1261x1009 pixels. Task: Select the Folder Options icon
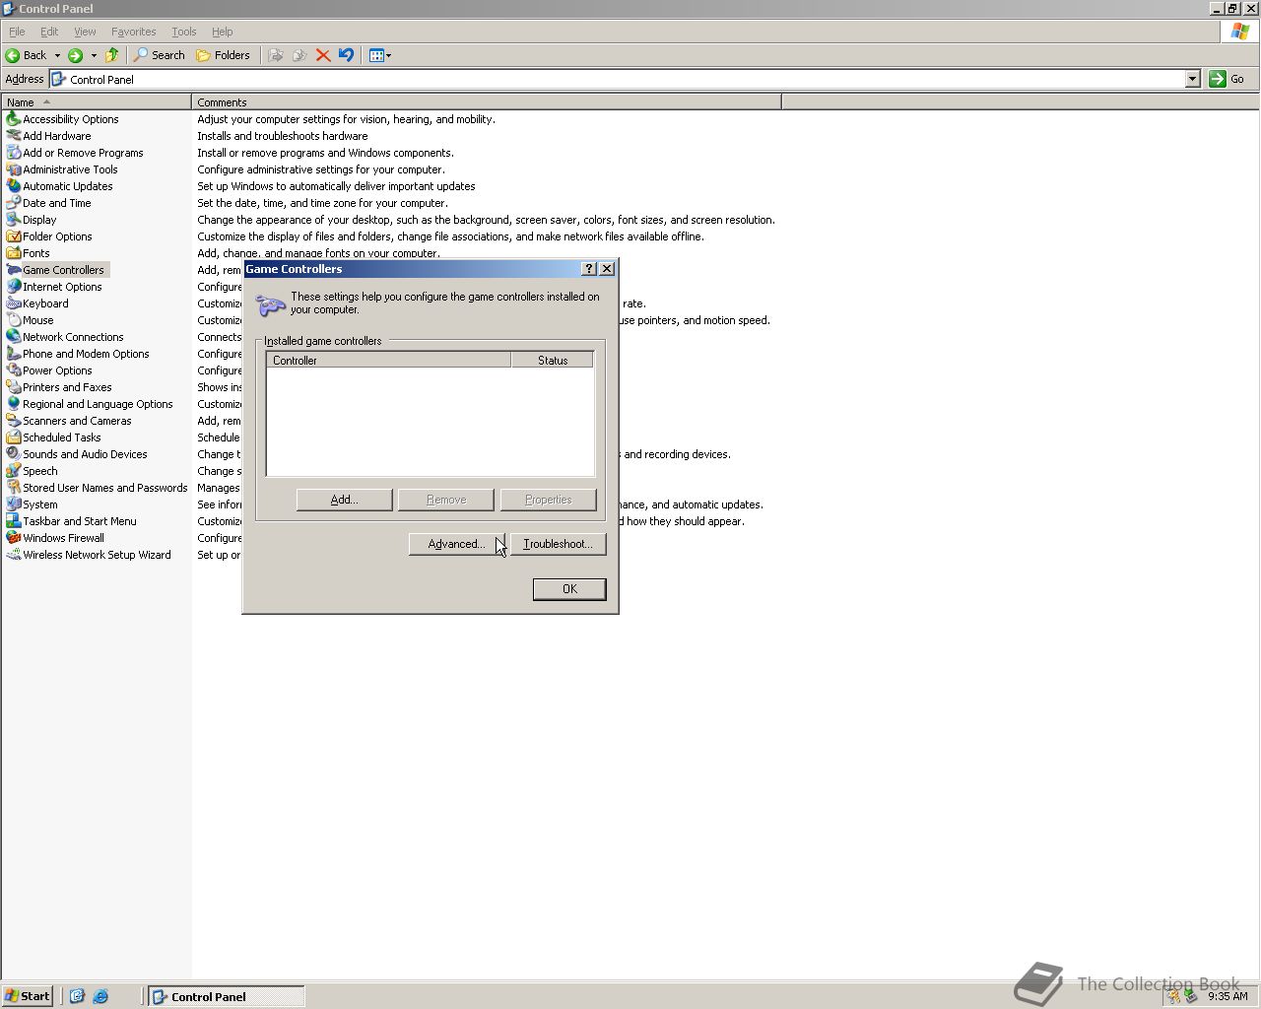(x=13, y=236)
